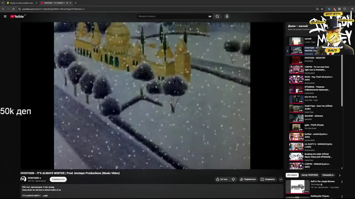Play 'LIL DUSTY G - GODSAW' playlist item
355x199 pixels.
pyautogui.click(x=313, y=147)
